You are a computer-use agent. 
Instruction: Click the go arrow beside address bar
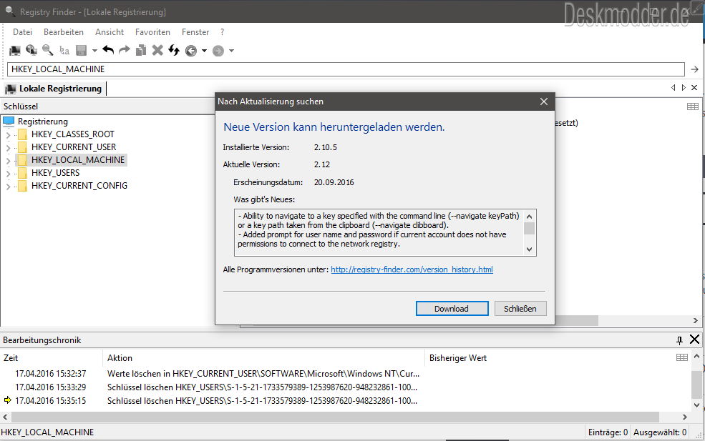coord(695,69)
